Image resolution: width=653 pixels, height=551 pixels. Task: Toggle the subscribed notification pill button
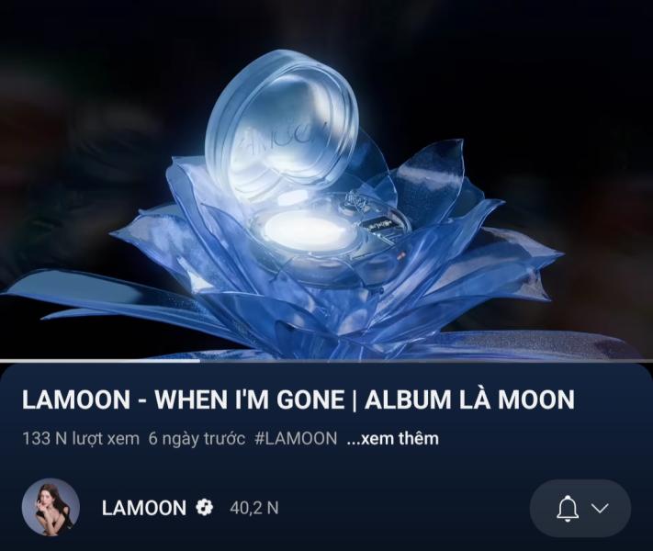pos(580,508)
